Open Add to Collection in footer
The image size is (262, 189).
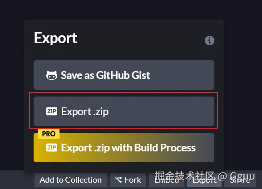pyautogui.click(x=71, y=180)
